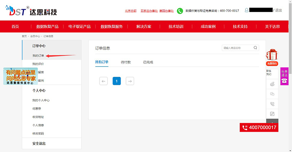Click the 订单中心 sidebar heading
The height and width of the screenshot is (152, 292).
tap(39, 46)
